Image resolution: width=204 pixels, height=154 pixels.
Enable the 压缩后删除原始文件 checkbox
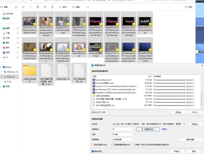point(113,145)
